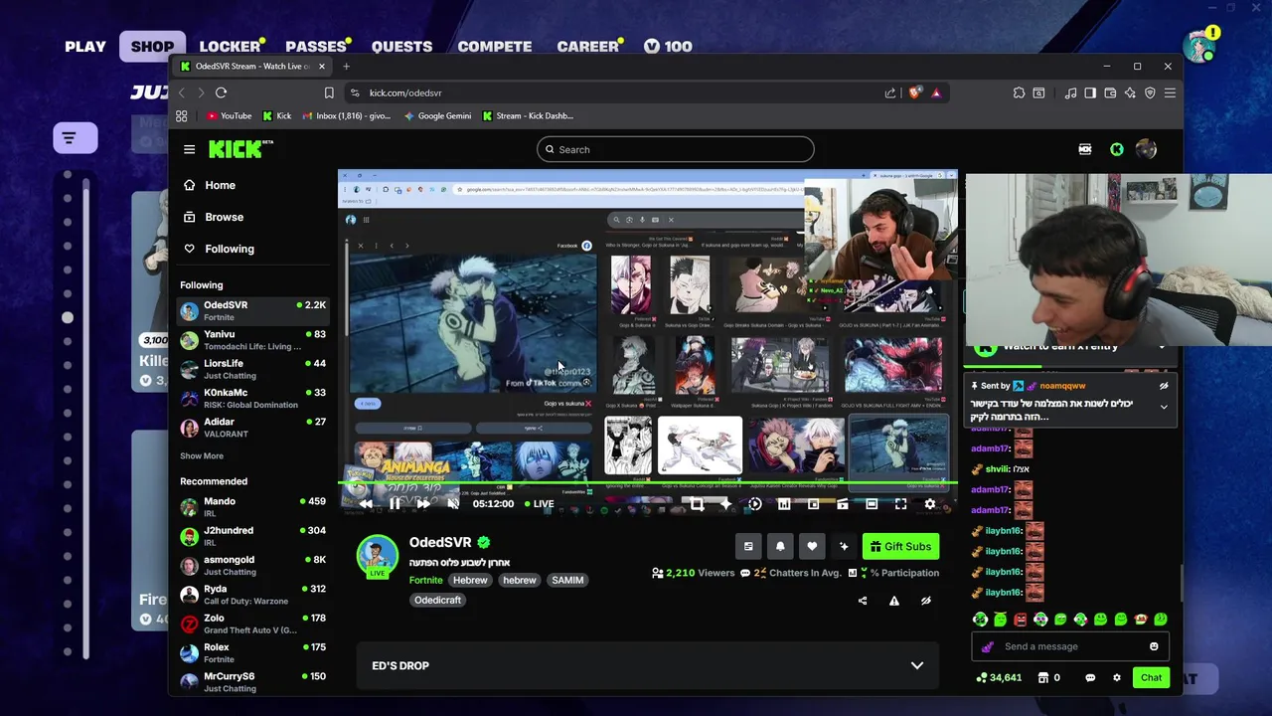Click the Google Gemini bookmark
1272x716 pixels.
(x=437, y=116)
